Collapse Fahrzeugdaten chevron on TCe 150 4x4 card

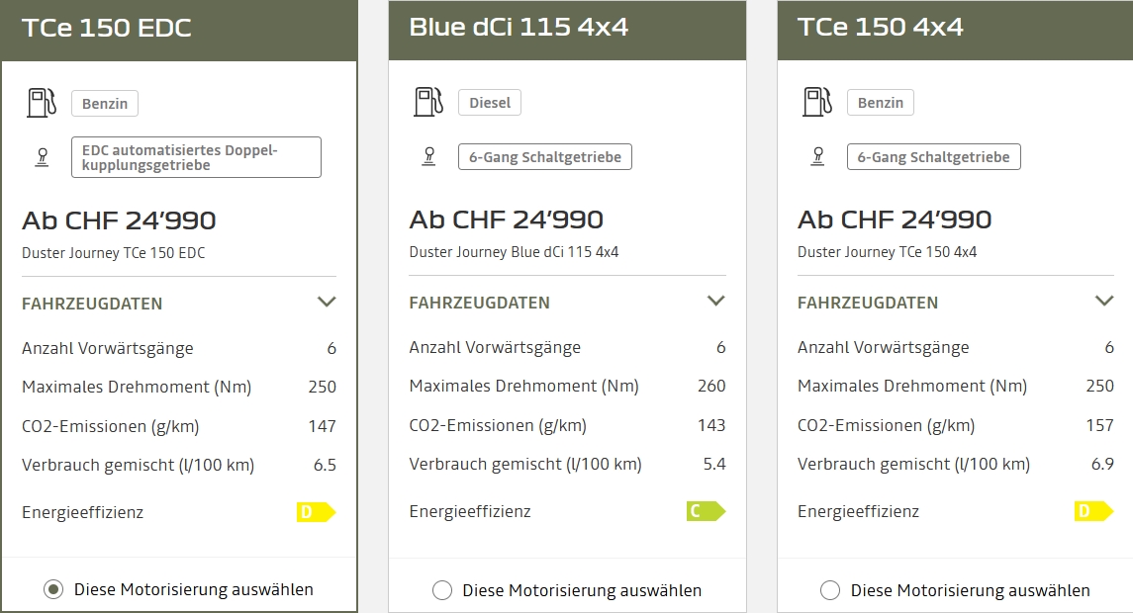coord(1104,302)
